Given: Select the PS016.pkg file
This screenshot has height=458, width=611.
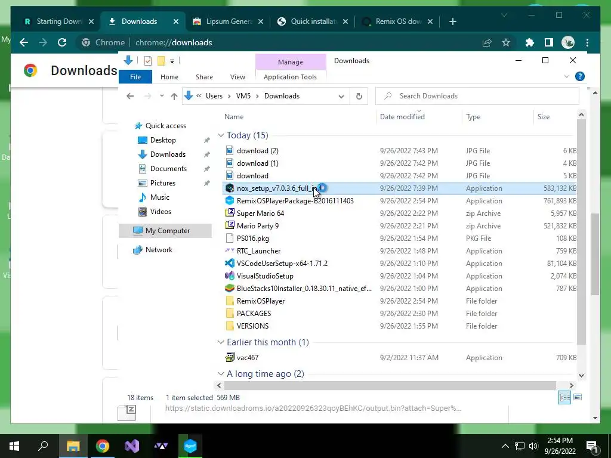Looking at the screenshot, I should click(x=252, y=239).
